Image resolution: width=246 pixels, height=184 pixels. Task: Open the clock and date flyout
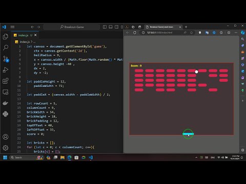[235, 157]
